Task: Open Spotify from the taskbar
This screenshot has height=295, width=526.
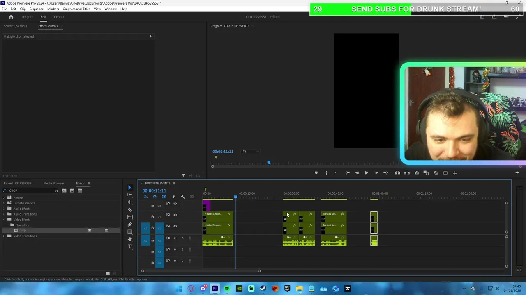Action: click(x=227, y=288)
